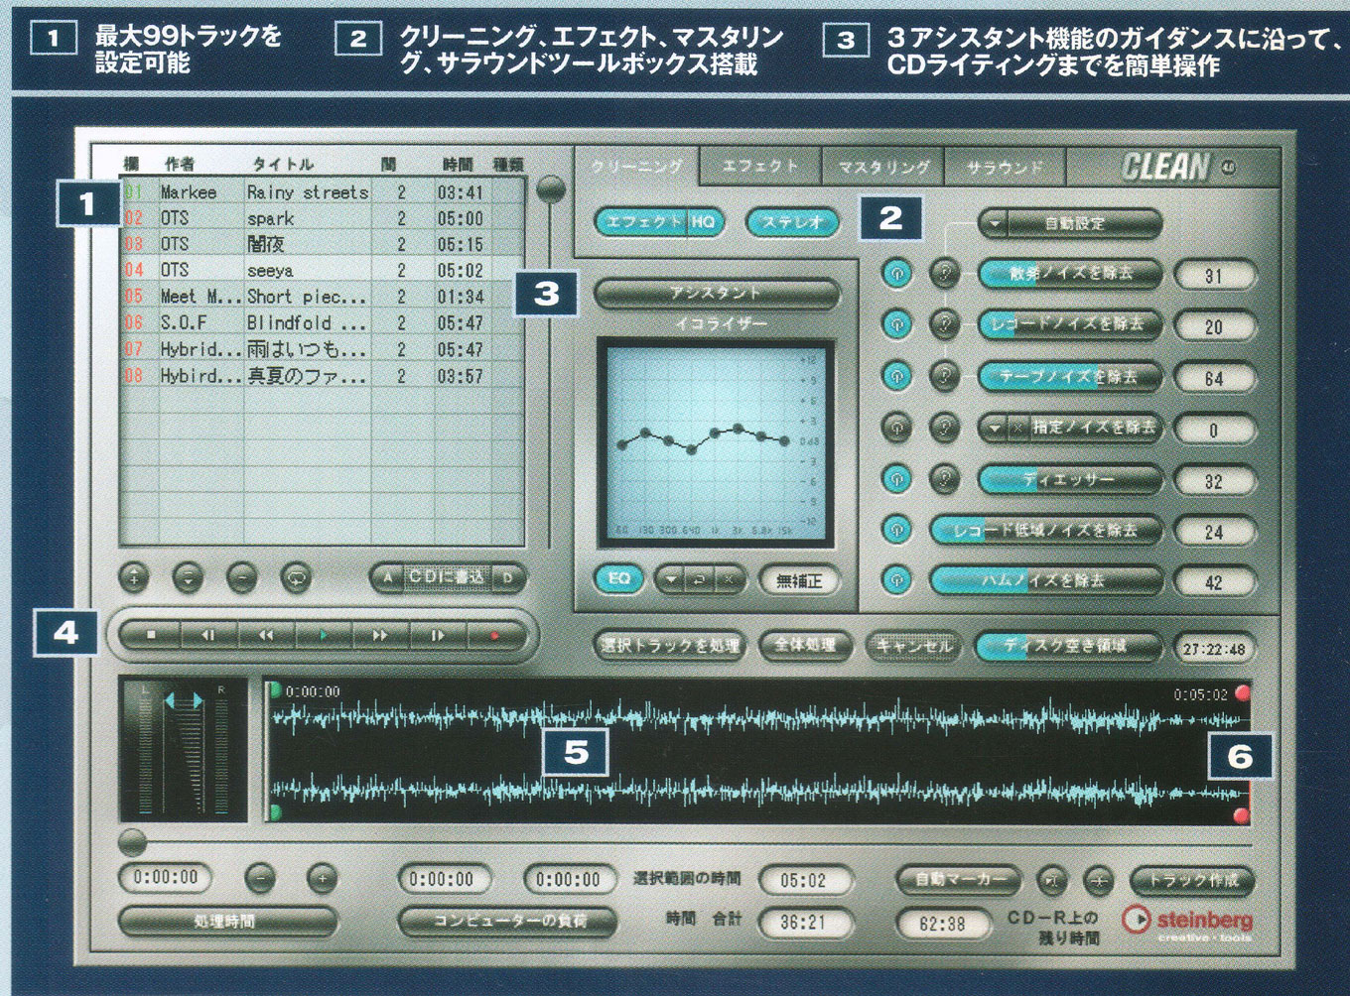Viewport: 1350px width, 996px height.
Task: Click the red end marker at waveform top right
Action: 1241,693
